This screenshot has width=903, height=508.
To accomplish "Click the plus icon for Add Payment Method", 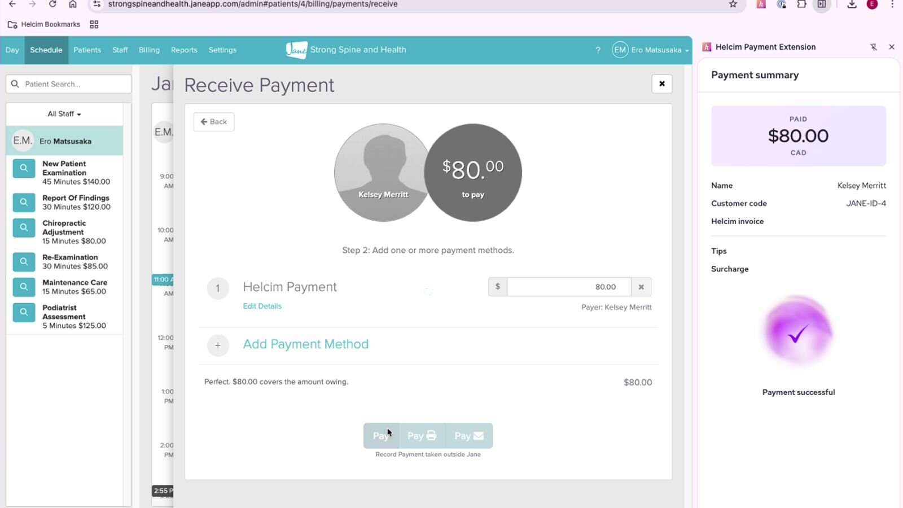I will click(218, 345).
